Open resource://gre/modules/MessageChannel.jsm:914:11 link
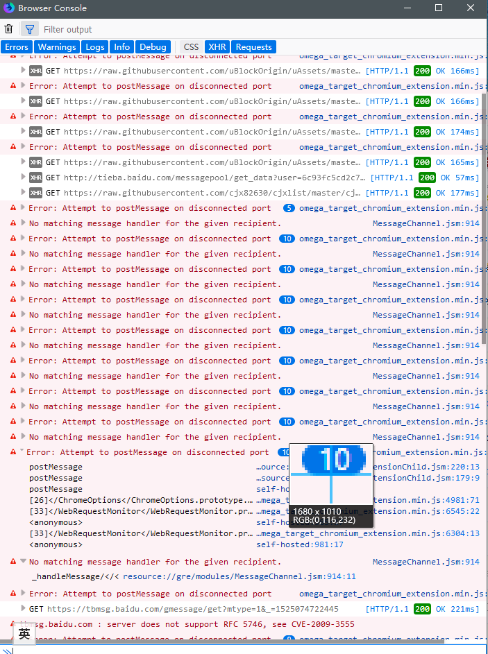488x654 pixels. (x=239, y=576)
